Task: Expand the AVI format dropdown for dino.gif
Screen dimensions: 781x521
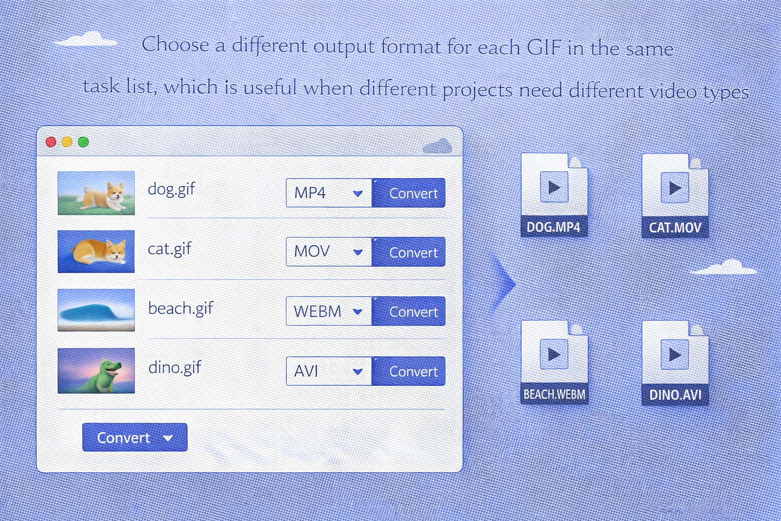Action: click(329, 371)
